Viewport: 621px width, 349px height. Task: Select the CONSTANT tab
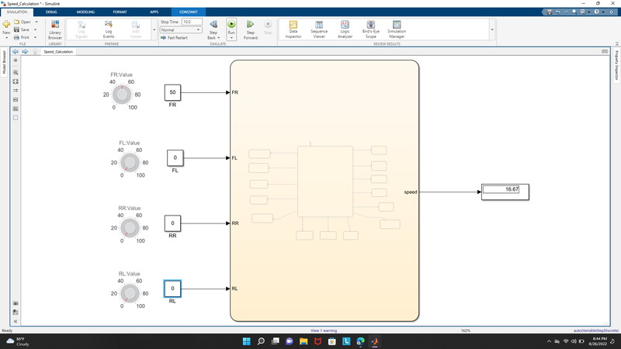click(189, 12)
